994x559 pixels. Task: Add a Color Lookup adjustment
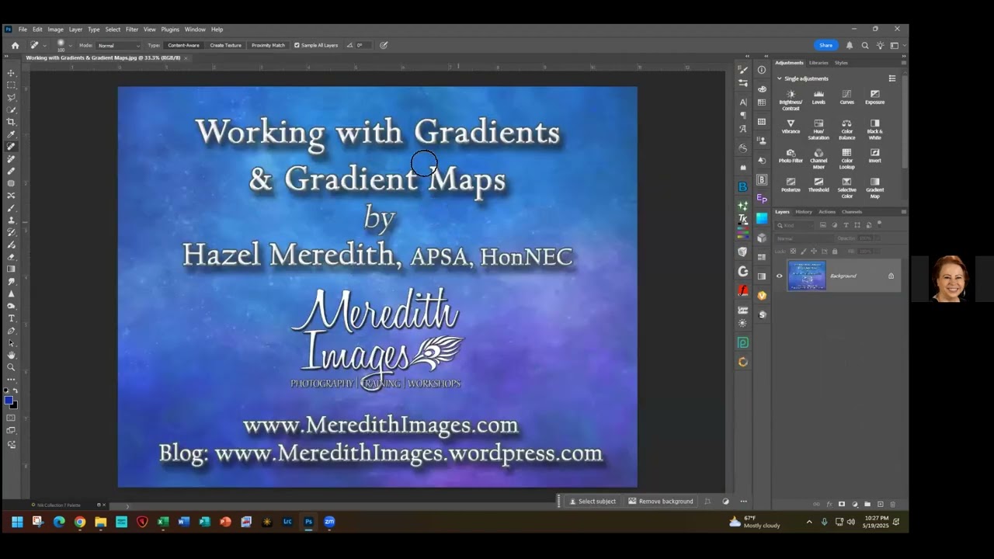point(846,159)
